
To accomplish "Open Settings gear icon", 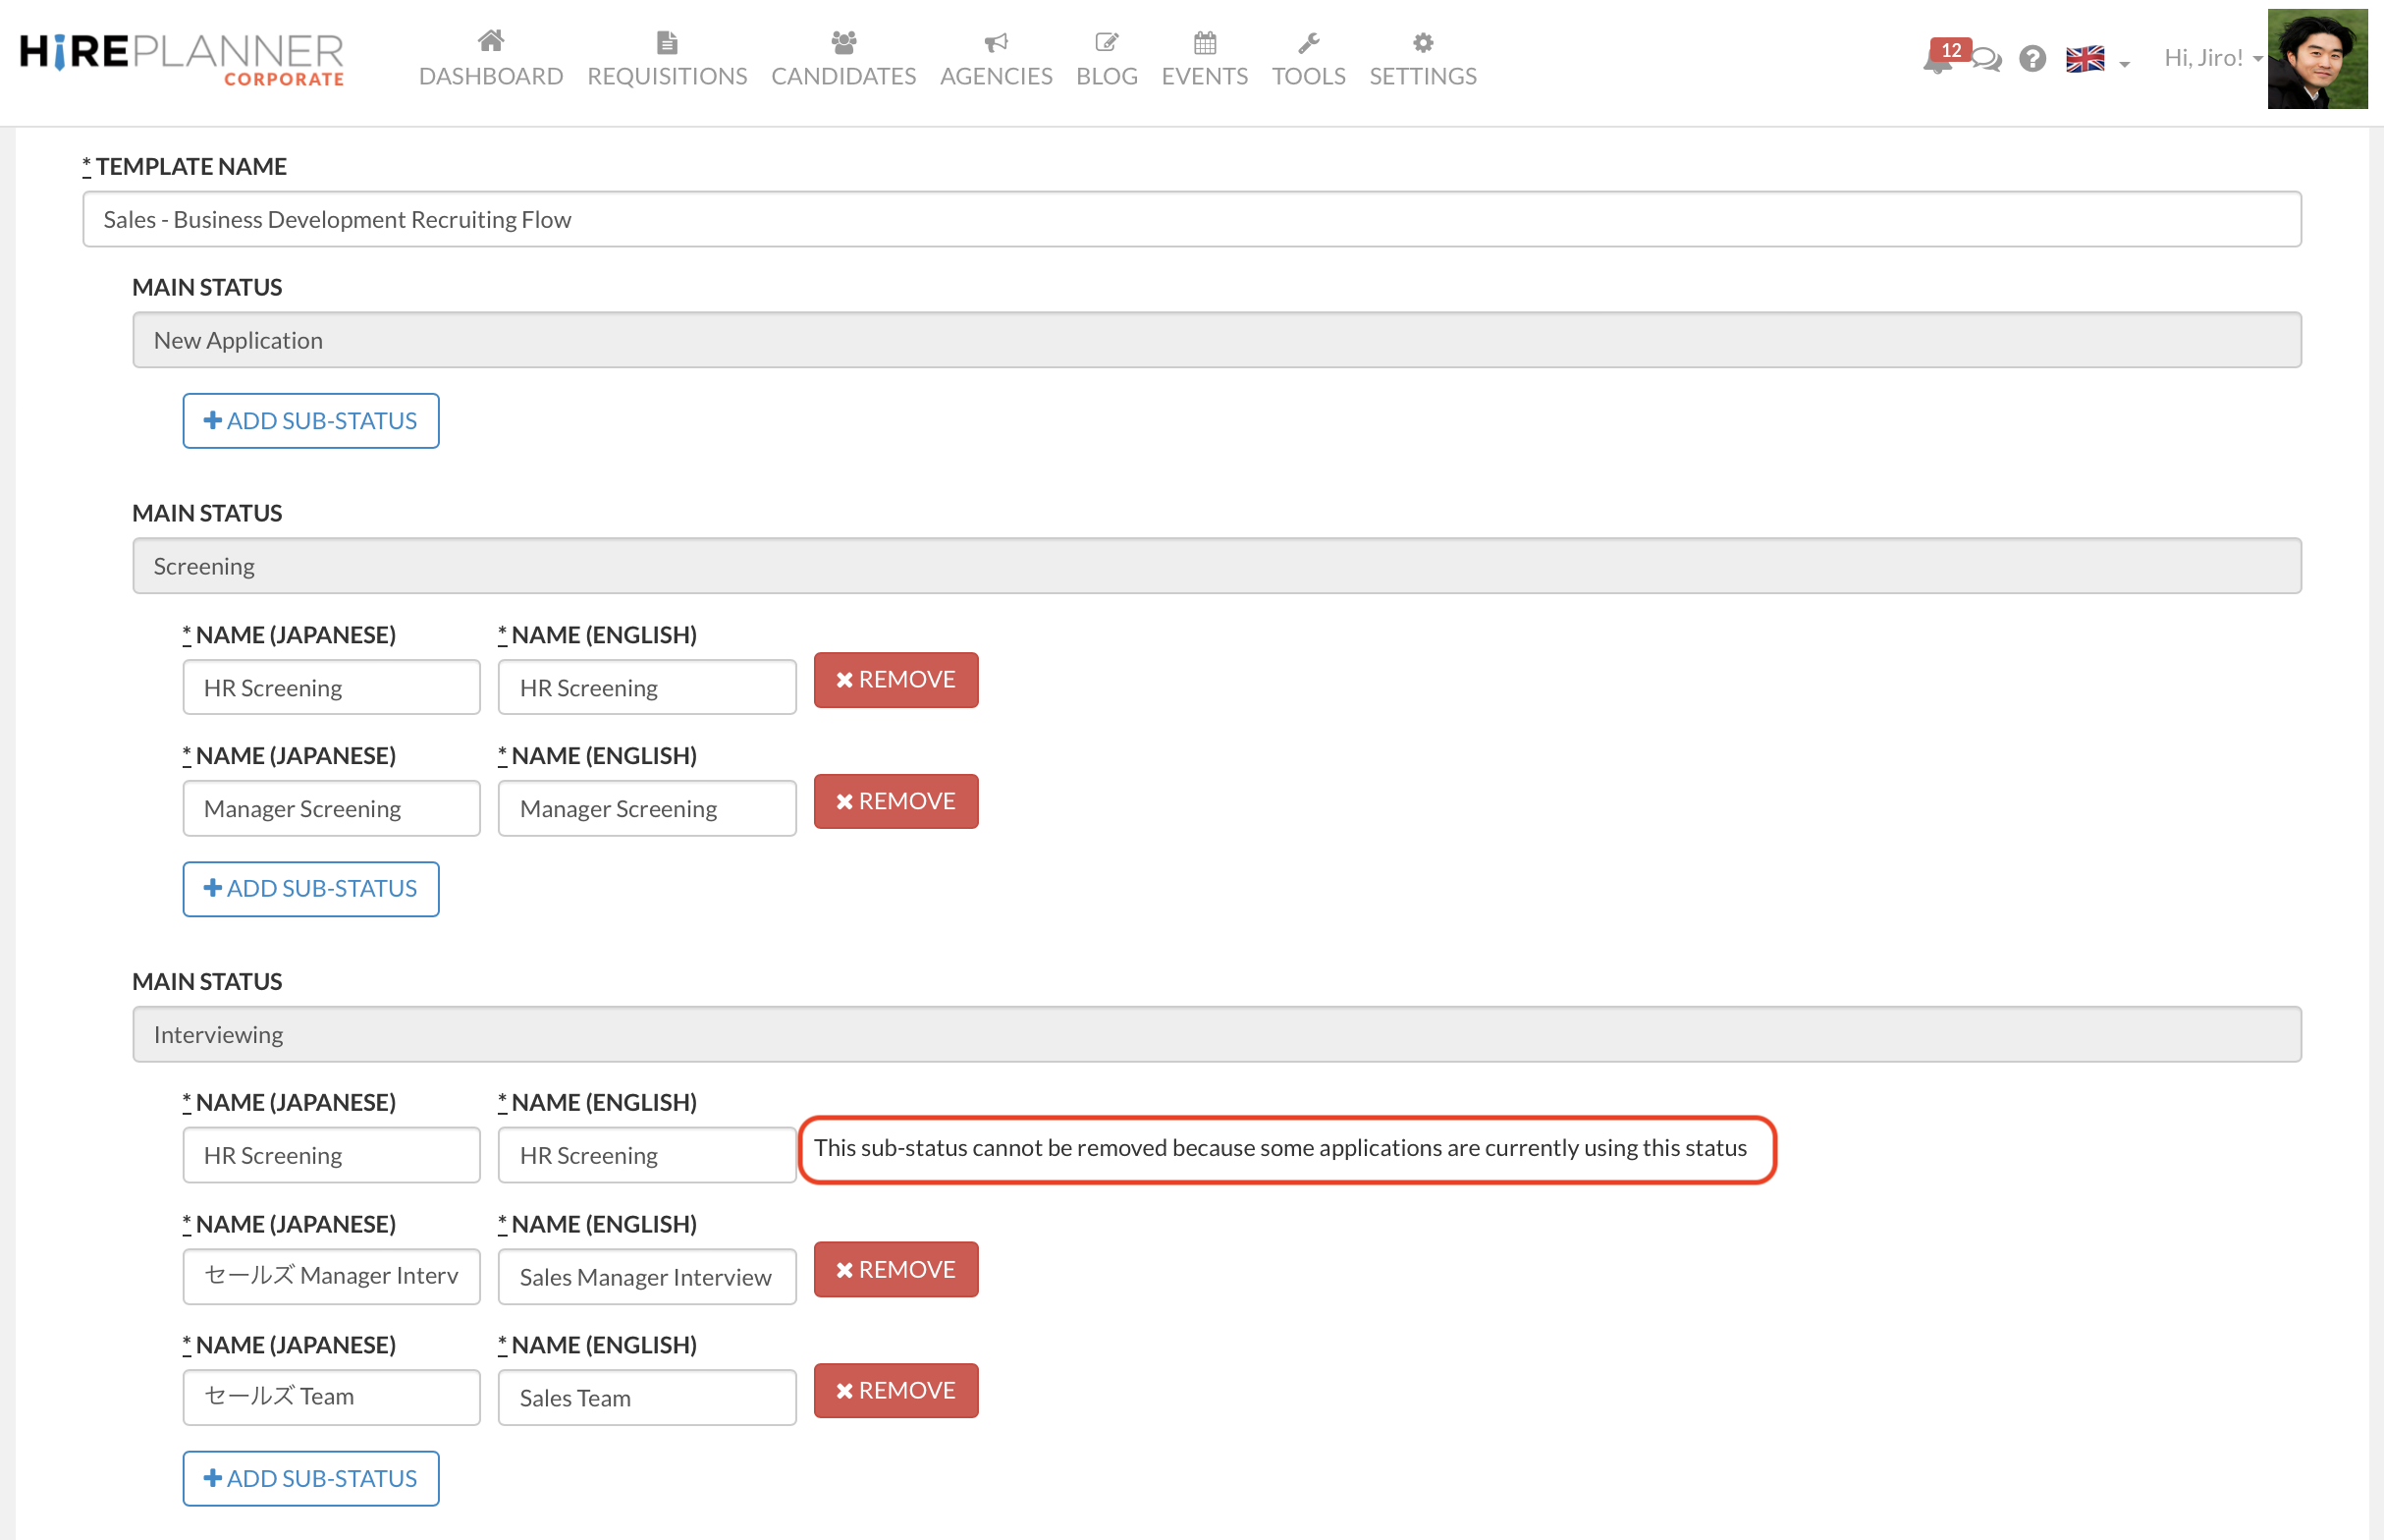I will tap(1423, 42).
